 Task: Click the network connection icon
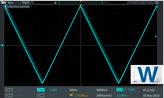(143, 3)
